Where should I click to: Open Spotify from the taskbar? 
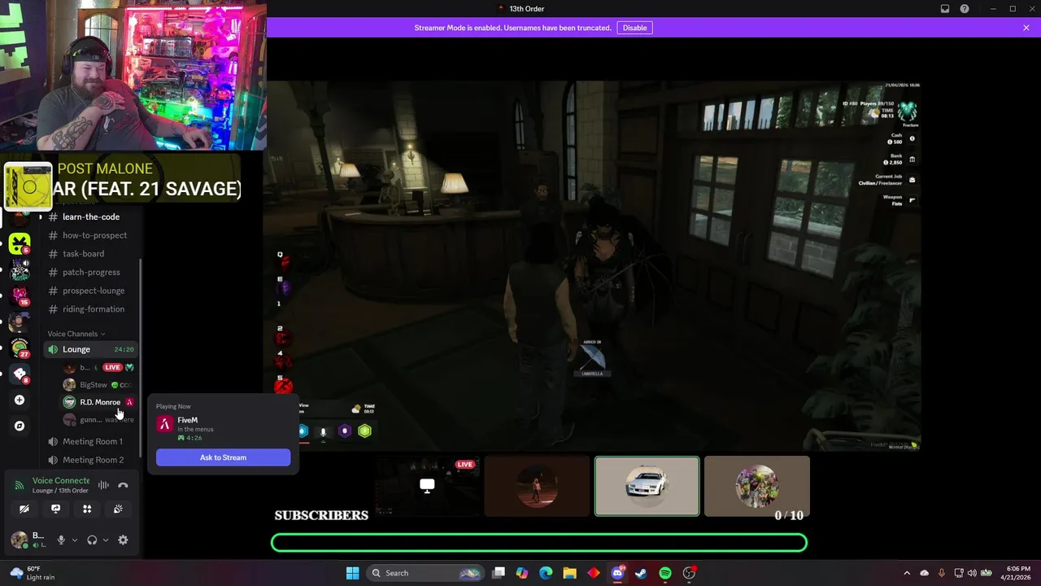click(x=664, y=573)
